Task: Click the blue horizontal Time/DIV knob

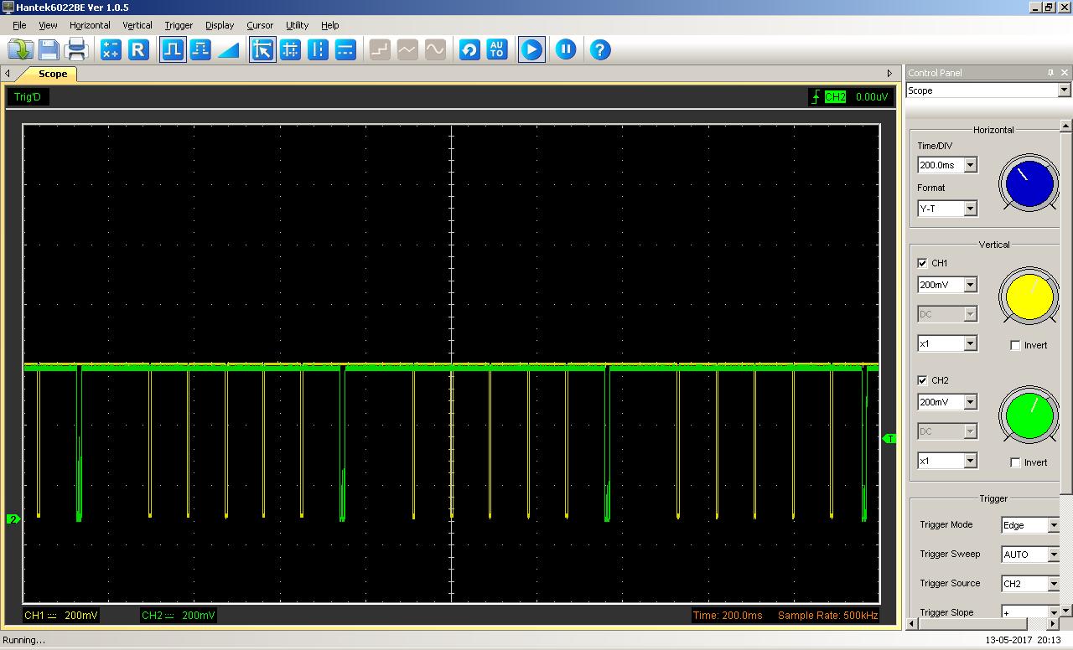Action: (1029, 183)
